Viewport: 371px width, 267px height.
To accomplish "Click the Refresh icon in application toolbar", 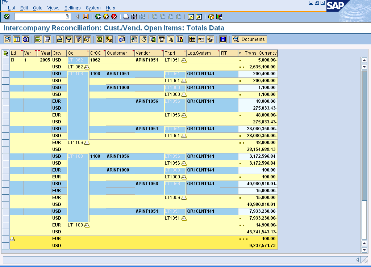I will click(x=26, y=39).
